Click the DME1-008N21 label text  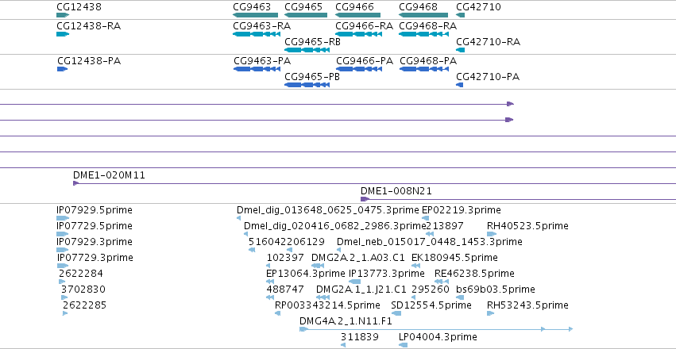(x=396, y=191)
